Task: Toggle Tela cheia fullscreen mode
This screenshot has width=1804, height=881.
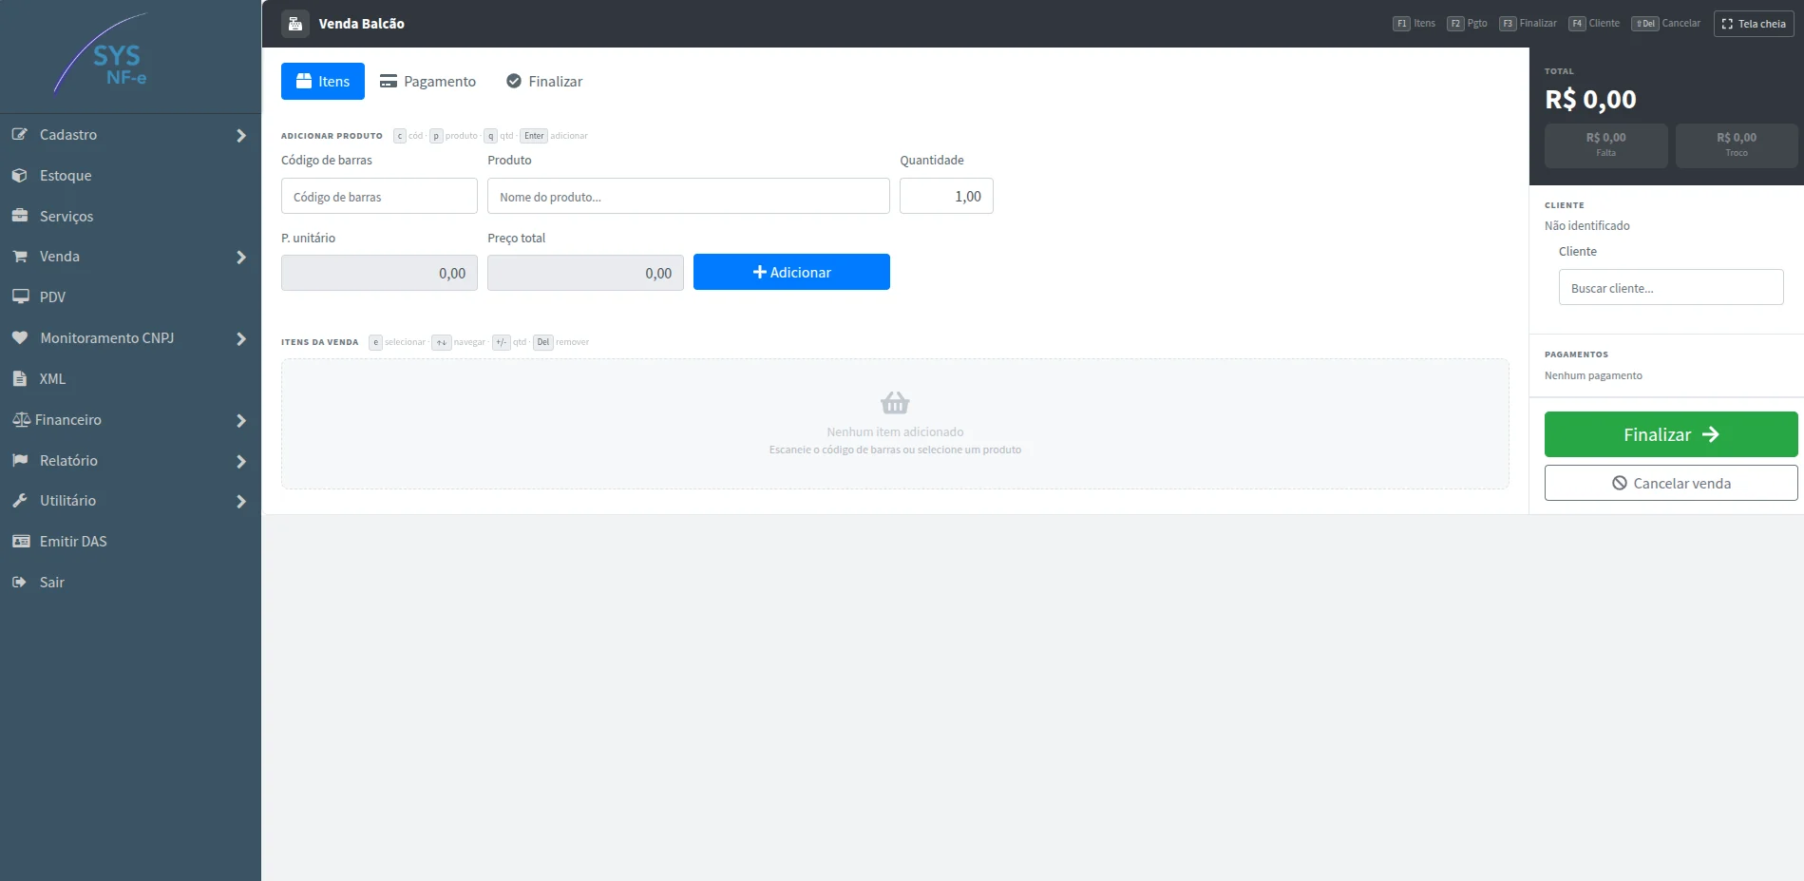Action: click(1754, 24)
